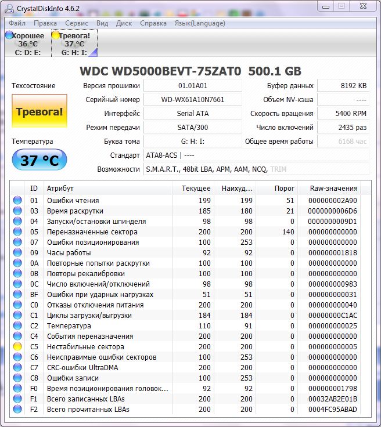The image size is (381, 427).
Task: Click the firmware version field 01.01A01
Action: (x=193, y=86)
